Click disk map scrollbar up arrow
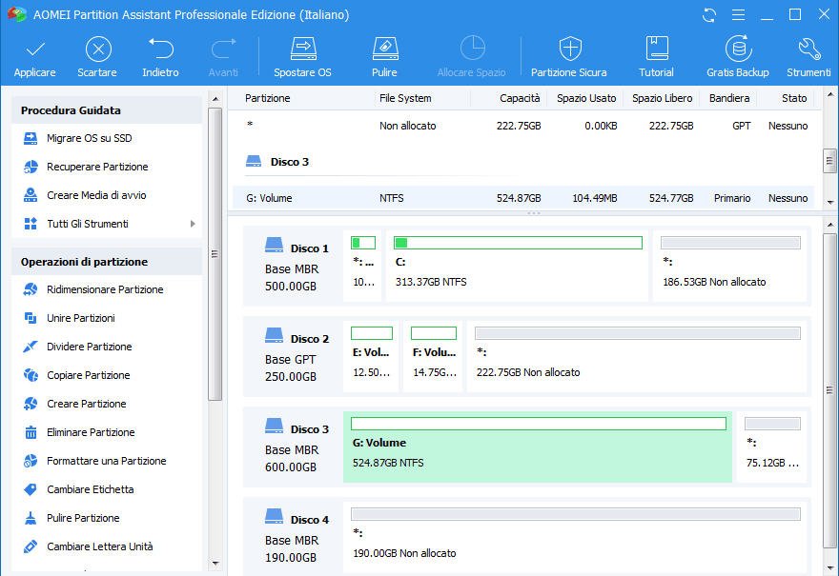This screenshot has height=576, width=839. (x=829, y=225)
